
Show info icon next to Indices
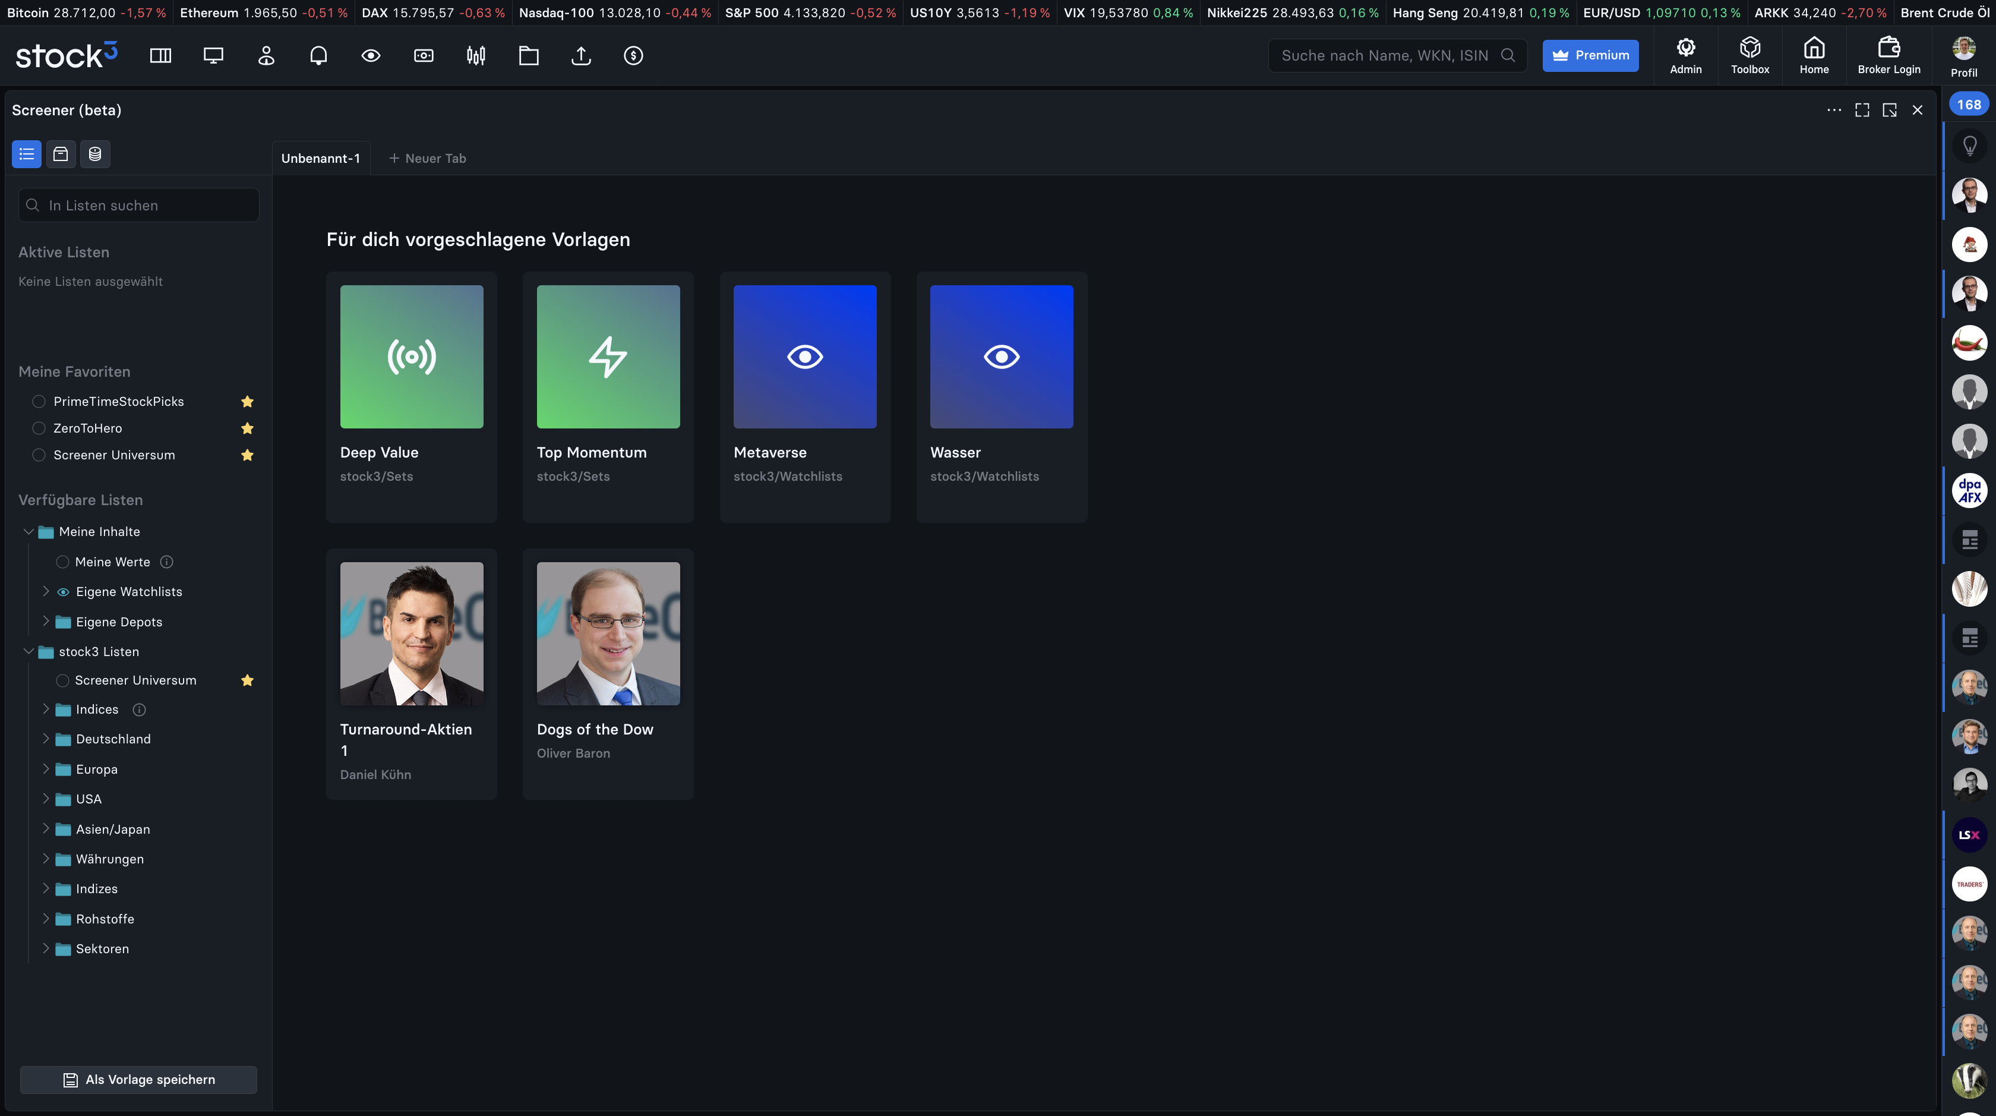140,710
